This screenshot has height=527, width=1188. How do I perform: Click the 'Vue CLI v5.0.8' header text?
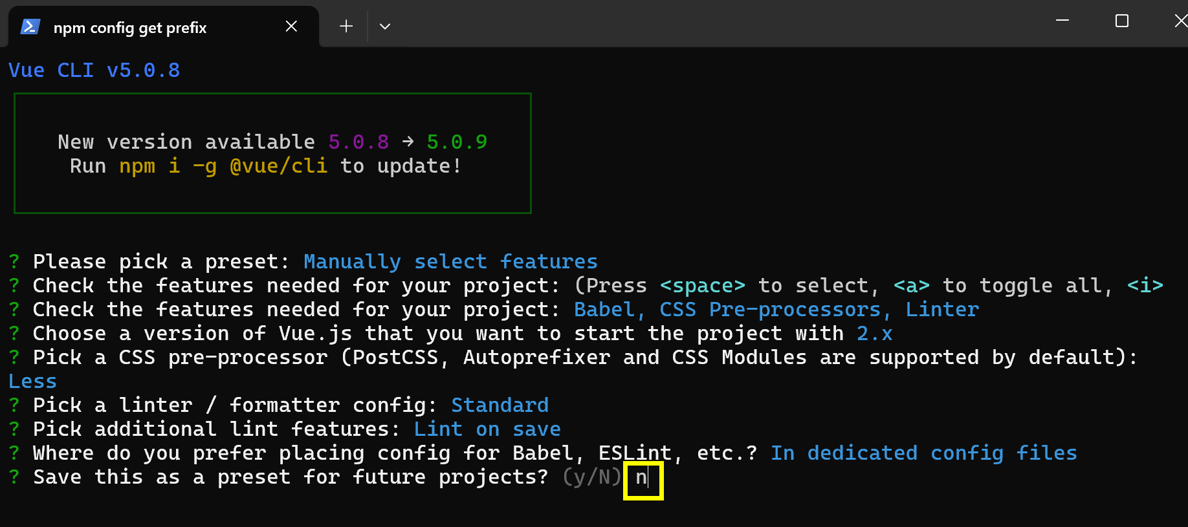[94, 70]
